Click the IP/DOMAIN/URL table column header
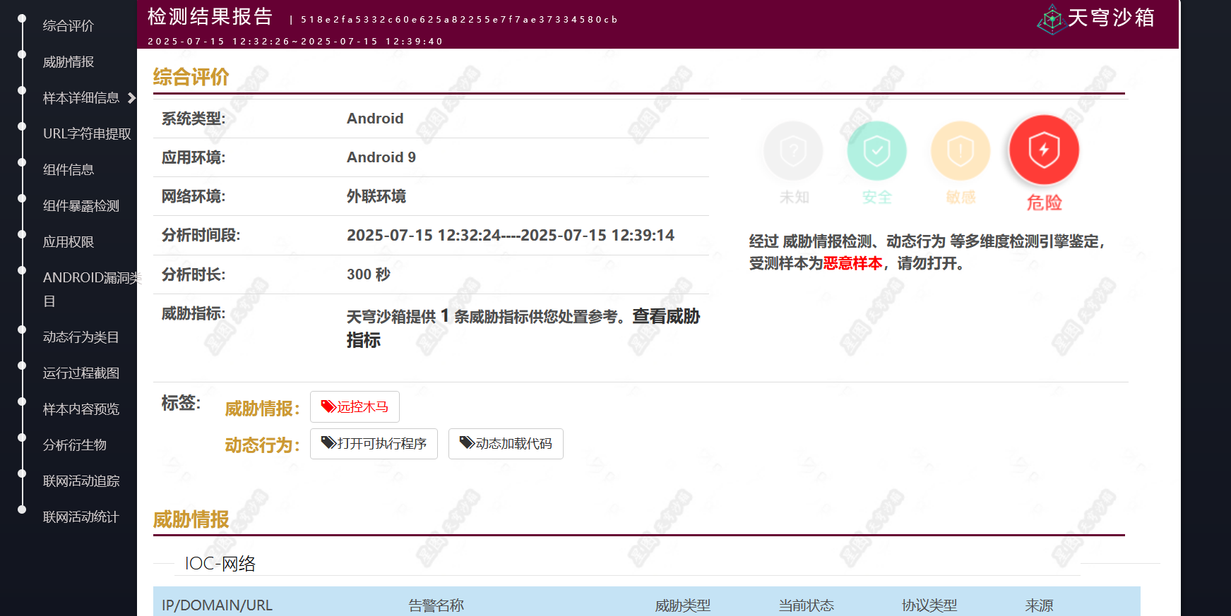 [x=217, y=605]
